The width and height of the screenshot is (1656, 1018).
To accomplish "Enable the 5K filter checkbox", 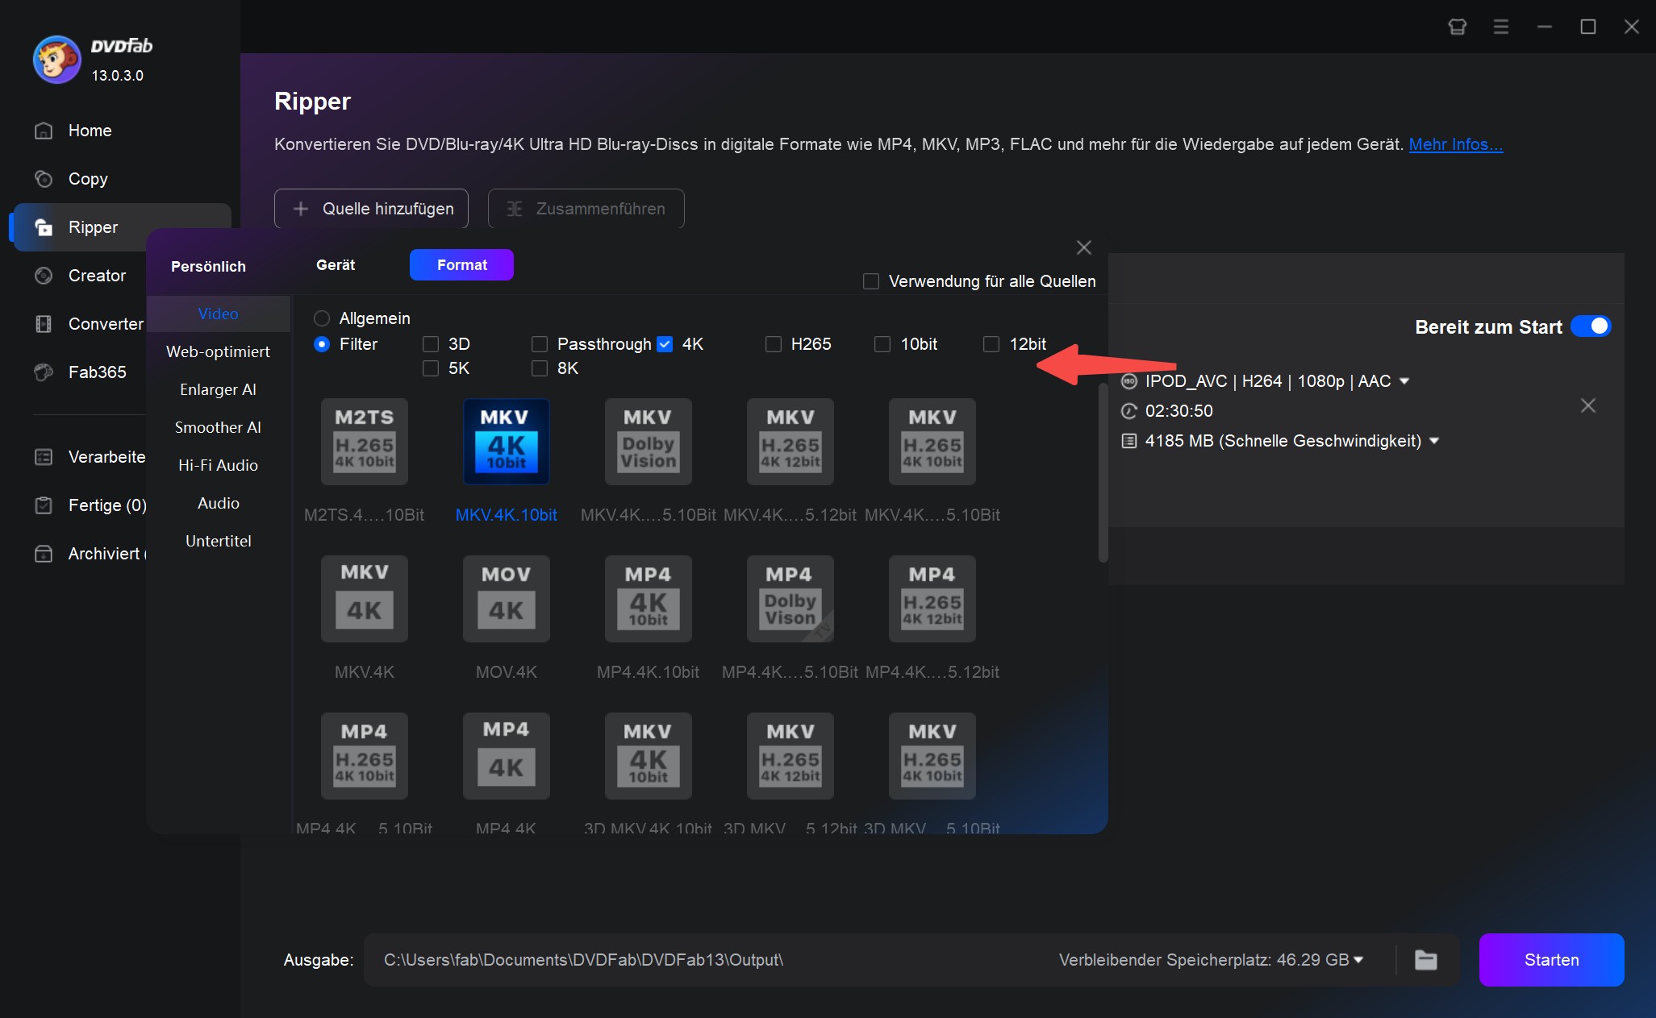I will [x=431, y=368].
